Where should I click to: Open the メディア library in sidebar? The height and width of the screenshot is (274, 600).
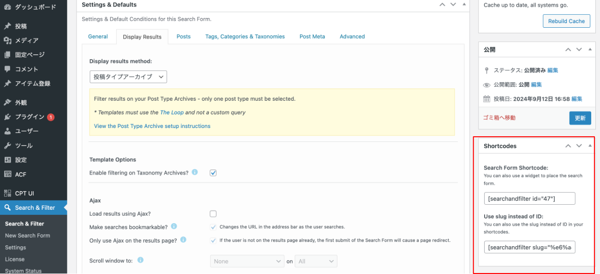click(x=26, y=40)
